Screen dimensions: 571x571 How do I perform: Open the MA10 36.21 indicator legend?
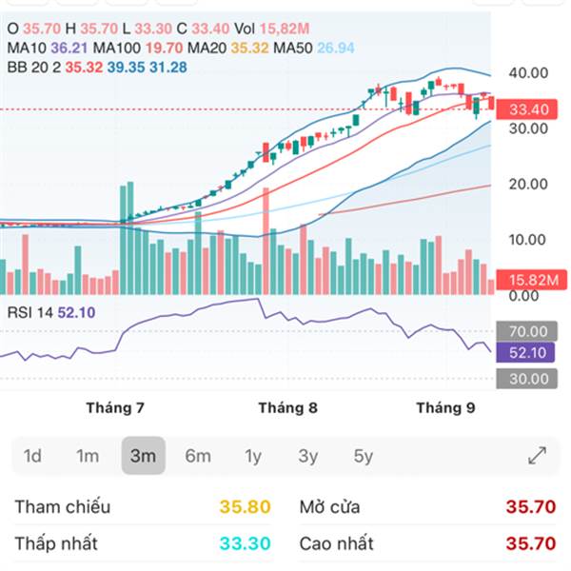48,48
